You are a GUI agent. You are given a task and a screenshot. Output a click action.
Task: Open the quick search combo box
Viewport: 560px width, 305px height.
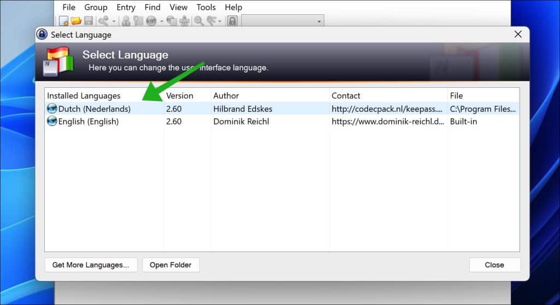coord(283,21)
